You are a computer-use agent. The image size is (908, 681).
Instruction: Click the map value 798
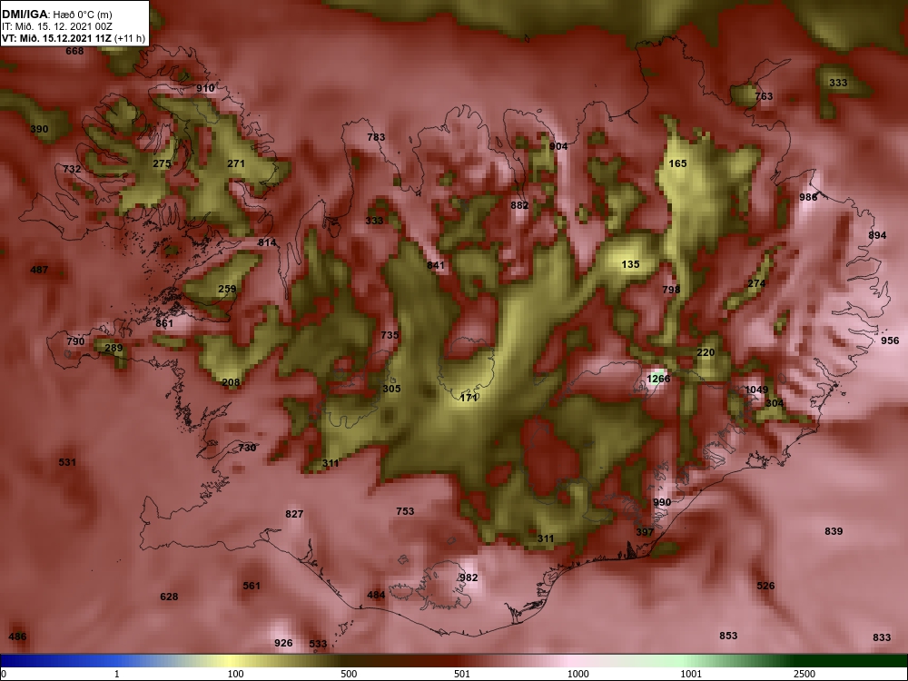pos(671,289)
